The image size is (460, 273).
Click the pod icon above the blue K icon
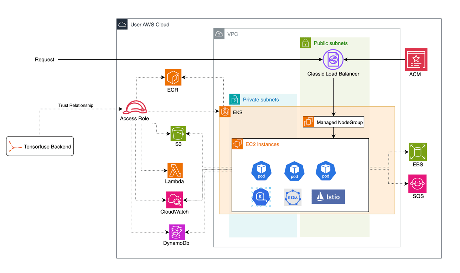[262, 171]
